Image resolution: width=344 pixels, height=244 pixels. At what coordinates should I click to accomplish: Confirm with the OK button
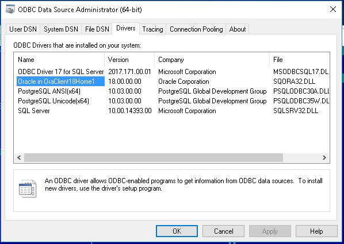pyautogui.click(x=177, y=231)
